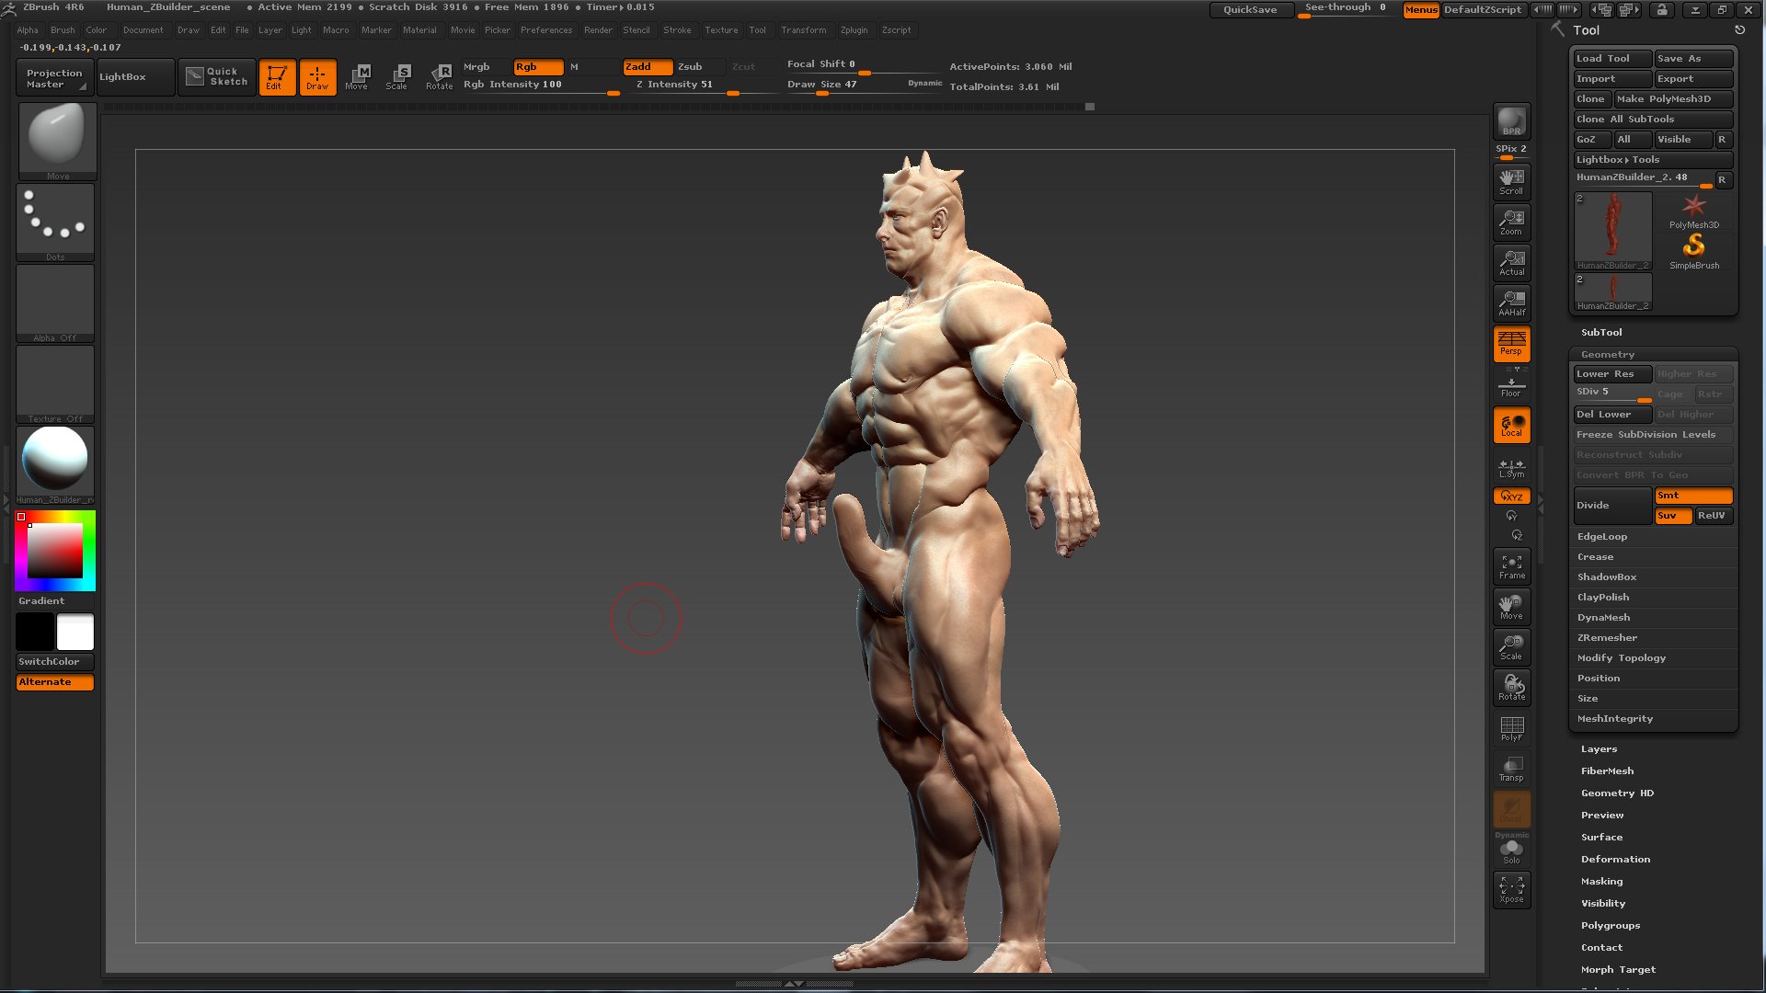Image resolution: width=1766 pixels, height=993 pixels.
Task: Click the Load Tool button
Action: [1611, 59]
